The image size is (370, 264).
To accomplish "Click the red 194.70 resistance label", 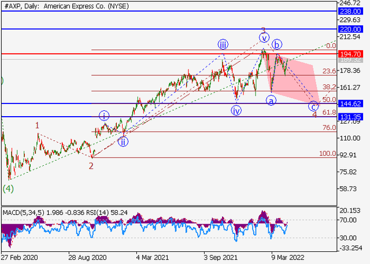I will tap(353, 54).
